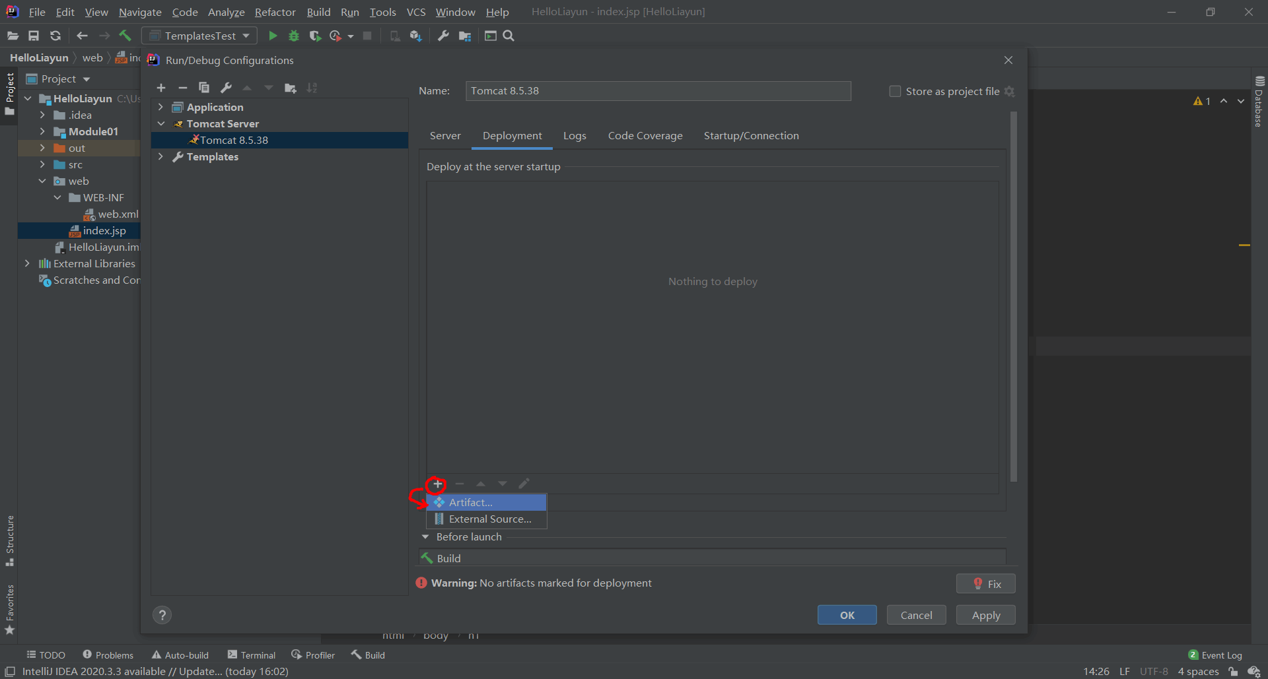Open the VCS menu
The image size is (1268, 679).
[x=415, y=12]
